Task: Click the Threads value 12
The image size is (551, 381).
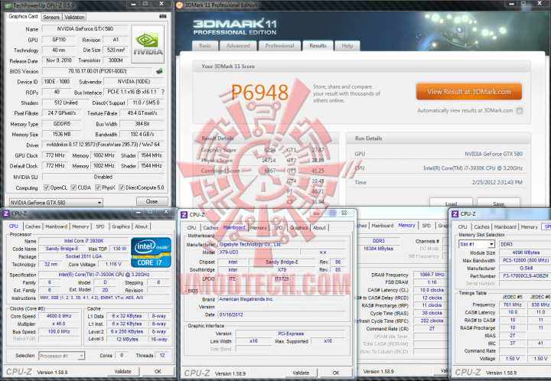Action: [x=162, y=355]
